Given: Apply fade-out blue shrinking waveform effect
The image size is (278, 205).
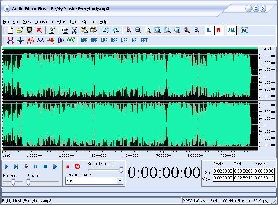Looking at the screenshot, I should pyautogui.click(x=60, y=40).
